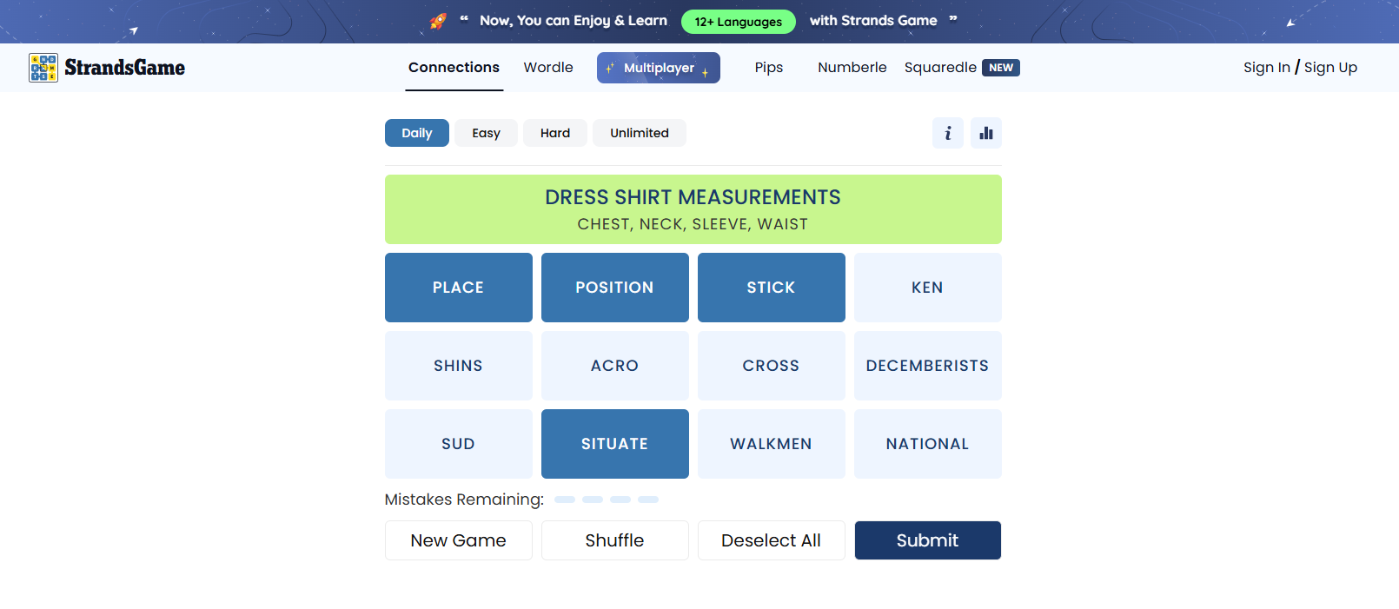Deselect the SITUATE tile
Viewport: 1399px width, 609px height.
pyautogui.click(x=615, y=444)
